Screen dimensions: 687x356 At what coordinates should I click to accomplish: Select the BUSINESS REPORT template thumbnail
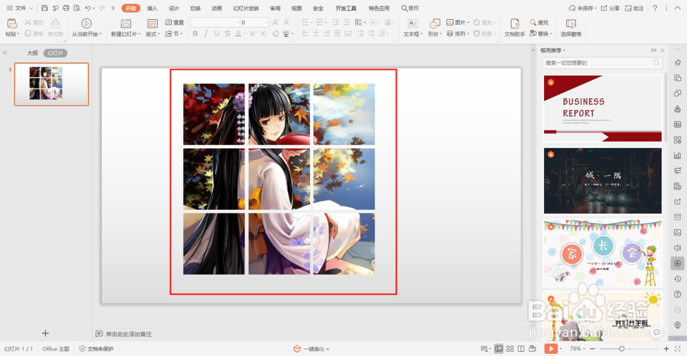click(602, 108)
